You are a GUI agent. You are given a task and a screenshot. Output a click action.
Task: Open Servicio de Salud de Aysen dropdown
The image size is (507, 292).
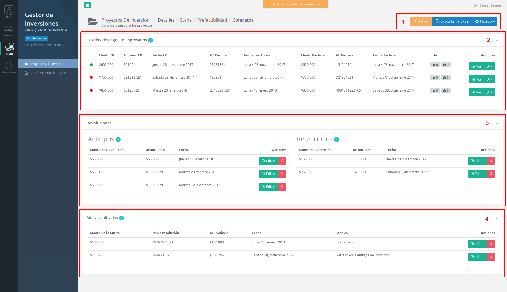click(x=295, y=4)
